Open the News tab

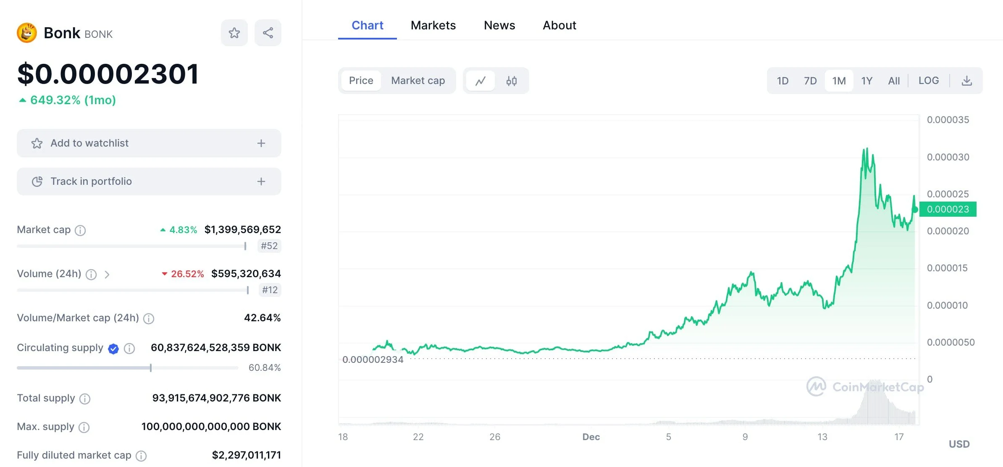click(499, 25)
